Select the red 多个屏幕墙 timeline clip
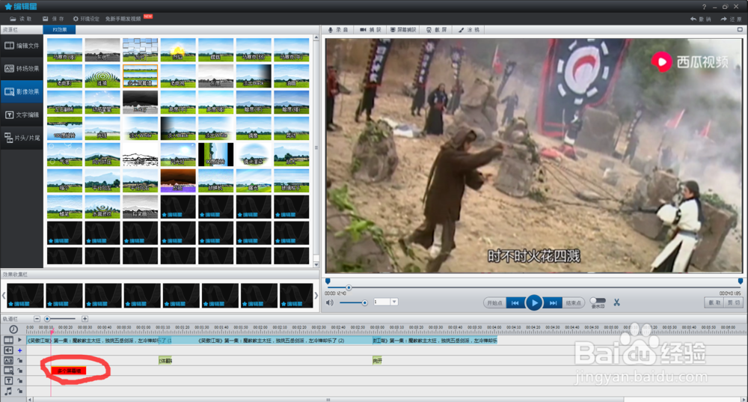 tap(69, 371)
